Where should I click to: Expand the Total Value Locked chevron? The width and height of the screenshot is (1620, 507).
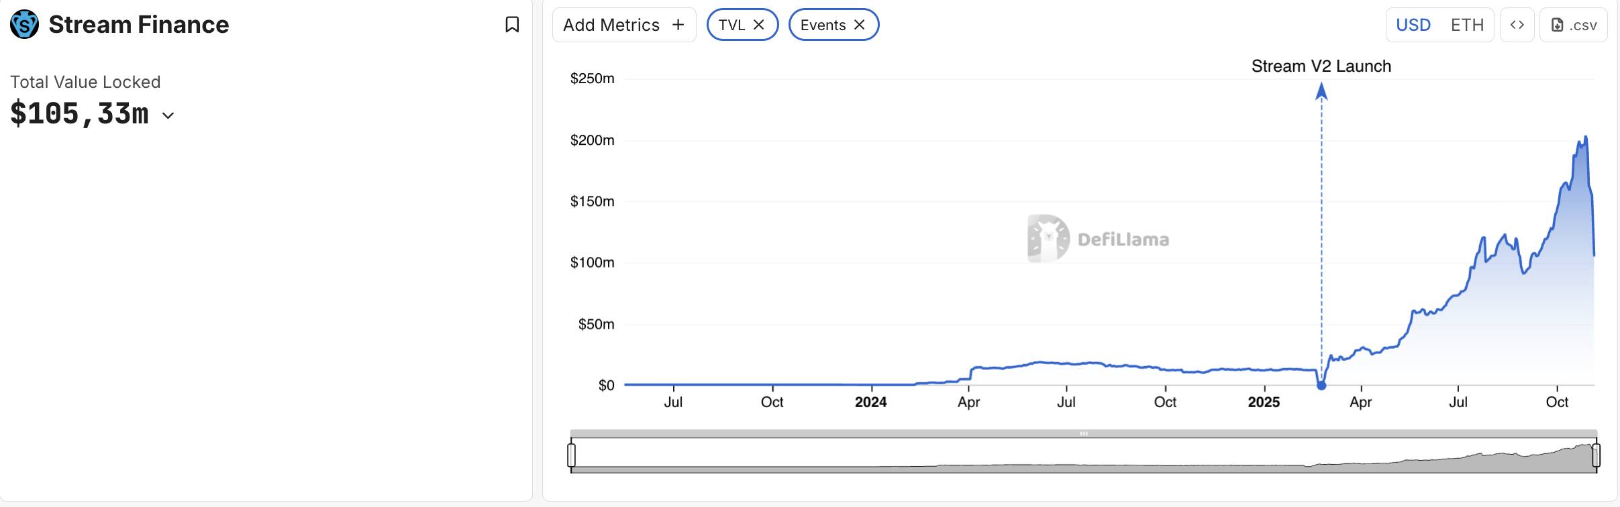coord(168,115)
